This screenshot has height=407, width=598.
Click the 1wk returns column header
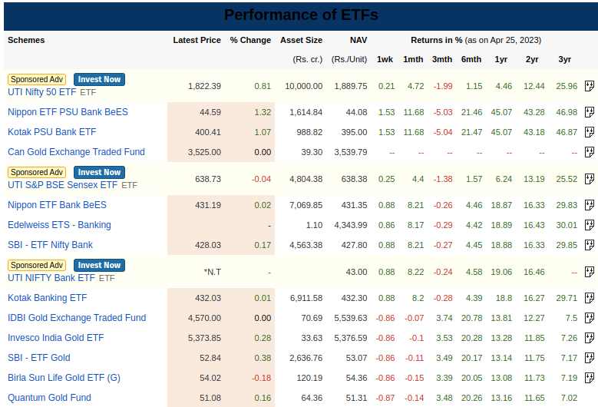coord(385,59)
